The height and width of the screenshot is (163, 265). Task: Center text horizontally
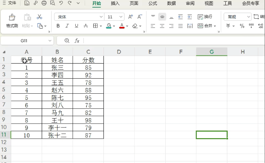(162, 26)
